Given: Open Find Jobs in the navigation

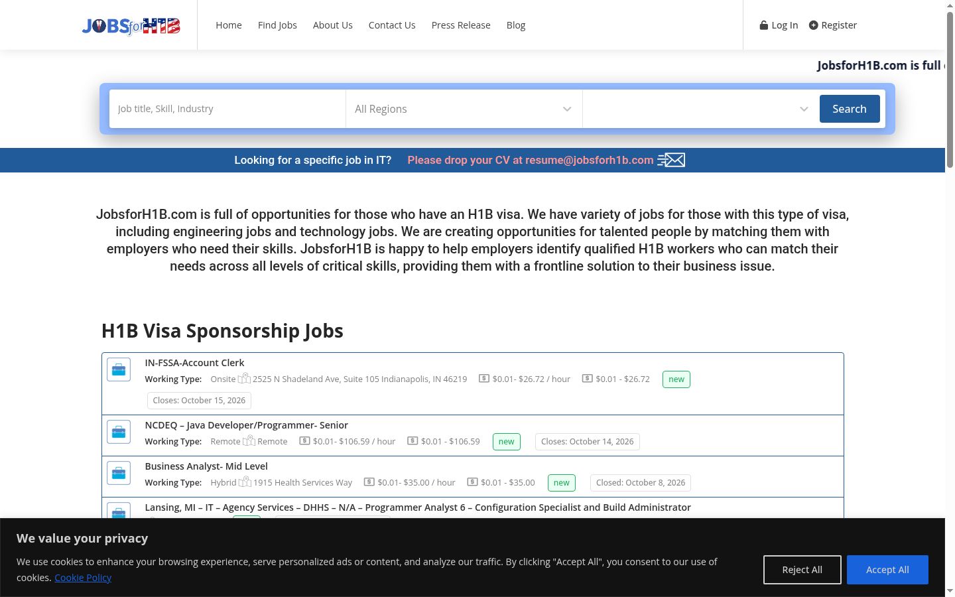Looking at the screenshot, I should coord(277,25).
